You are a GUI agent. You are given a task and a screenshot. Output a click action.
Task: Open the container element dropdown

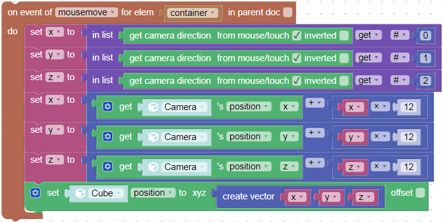(193, 13)
